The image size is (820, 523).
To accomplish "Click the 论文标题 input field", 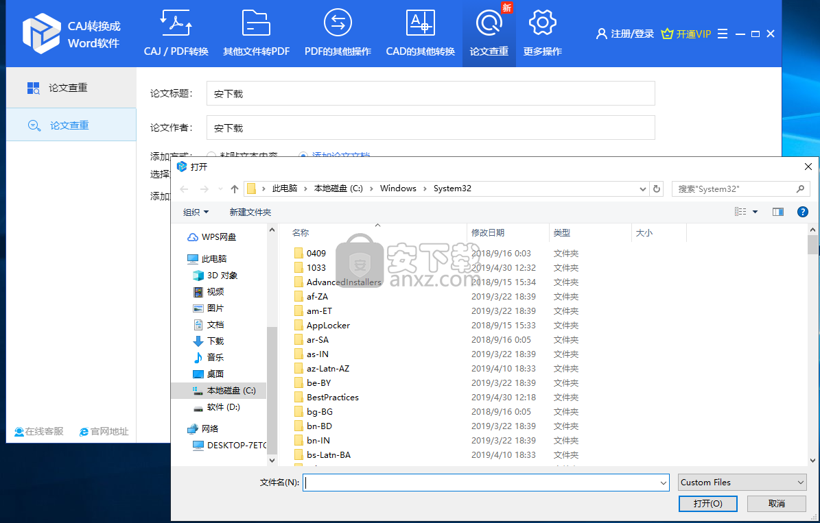I will (430, 93).
